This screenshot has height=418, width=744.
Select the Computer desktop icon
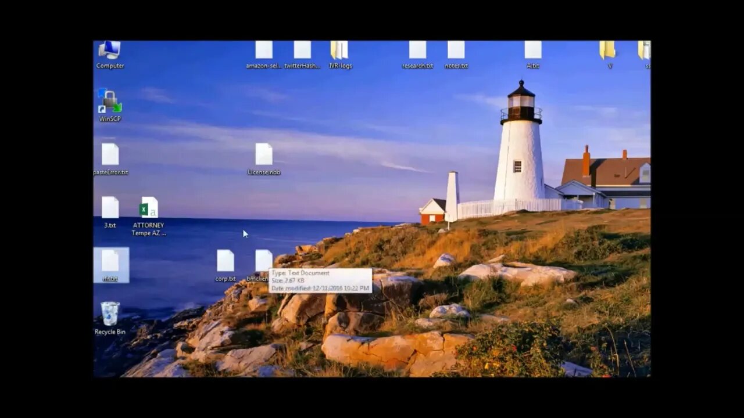click(x=110, y=55)
